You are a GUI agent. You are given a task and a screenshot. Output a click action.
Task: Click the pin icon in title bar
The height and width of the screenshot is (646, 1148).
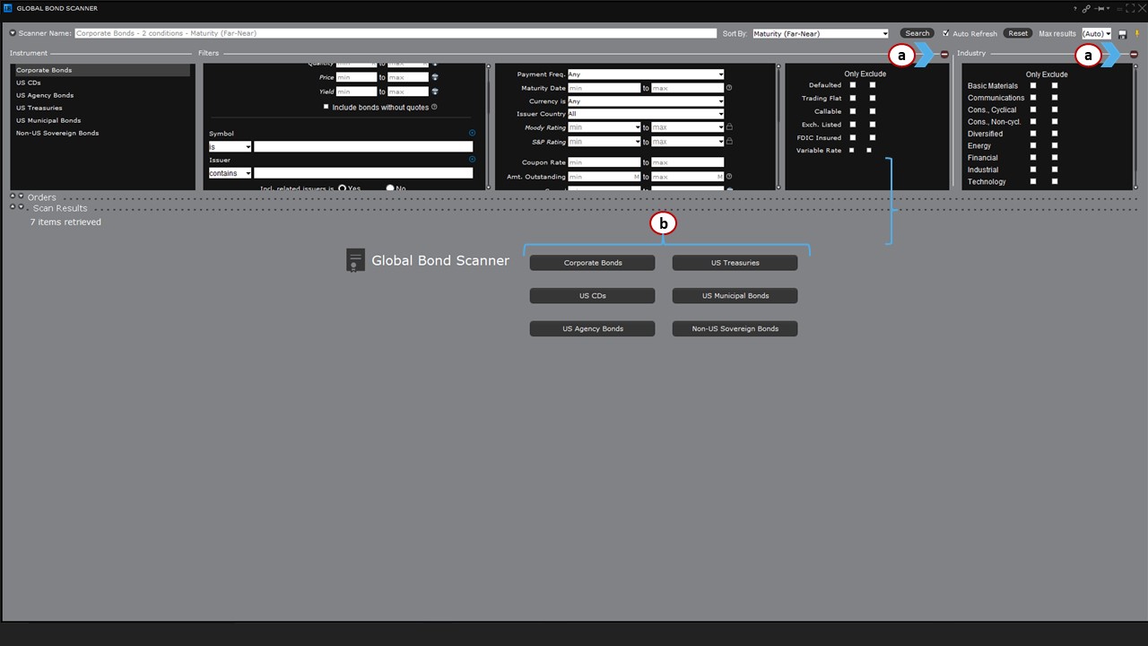pyautogui.click(x=1099, y=8)
